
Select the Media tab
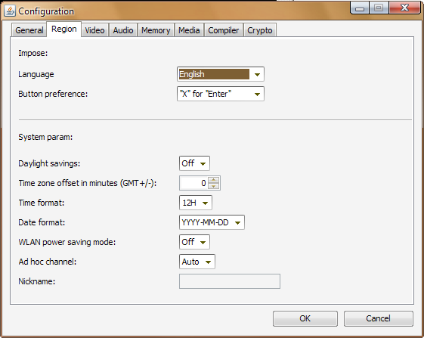tap(189, 30)
